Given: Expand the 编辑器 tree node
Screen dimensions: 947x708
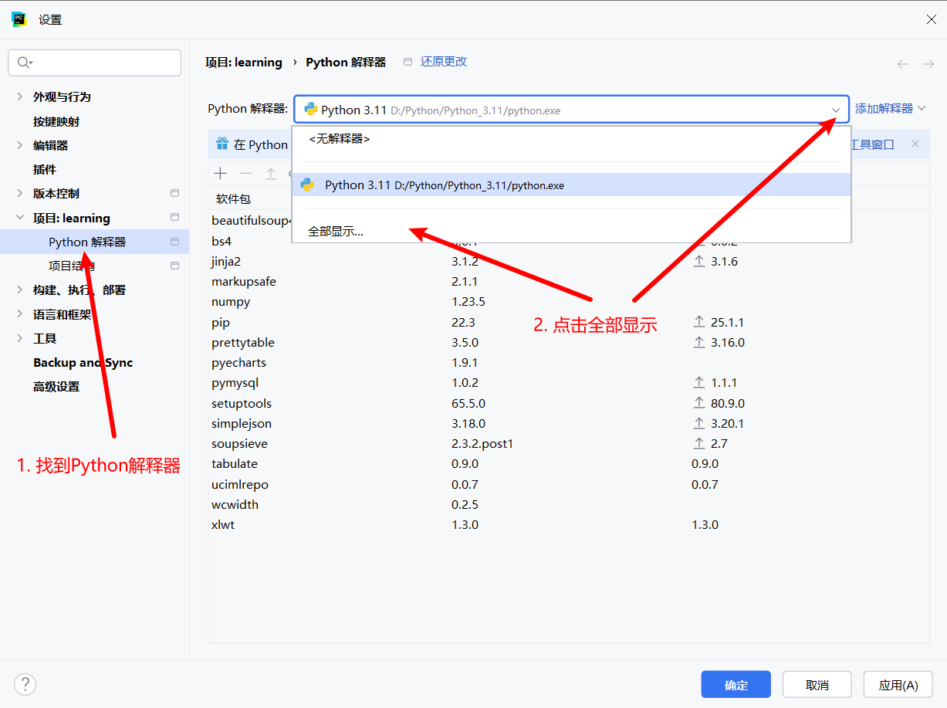Looking at the screenshot, I should [x=20, y=145].
